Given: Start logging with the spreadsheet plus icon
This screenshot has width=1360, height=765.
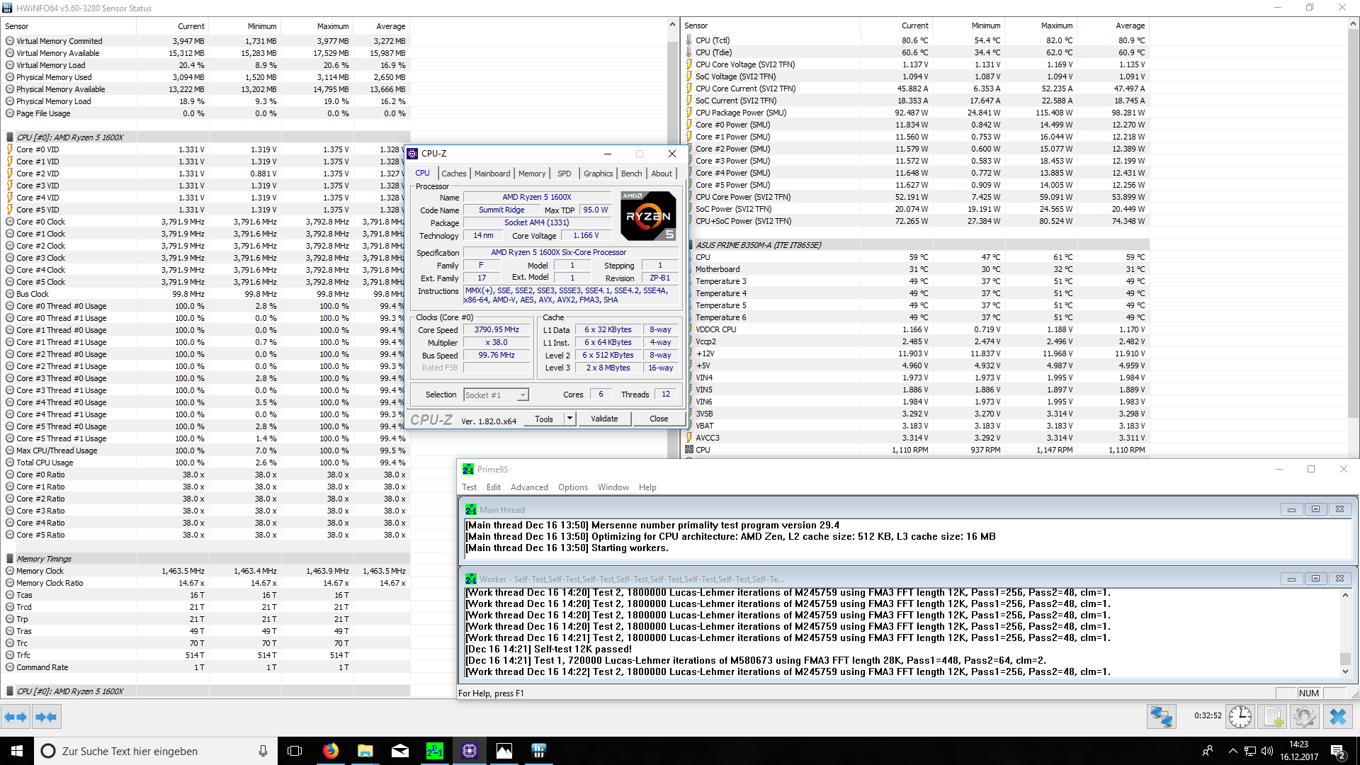Looking at the screenshot, I should 1273,717.
